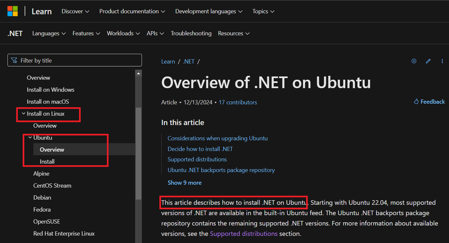
Task: Click the Feedback button
Action: click(429, 102)
